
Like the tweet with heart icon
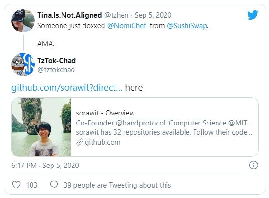click(x=16, y=185)
